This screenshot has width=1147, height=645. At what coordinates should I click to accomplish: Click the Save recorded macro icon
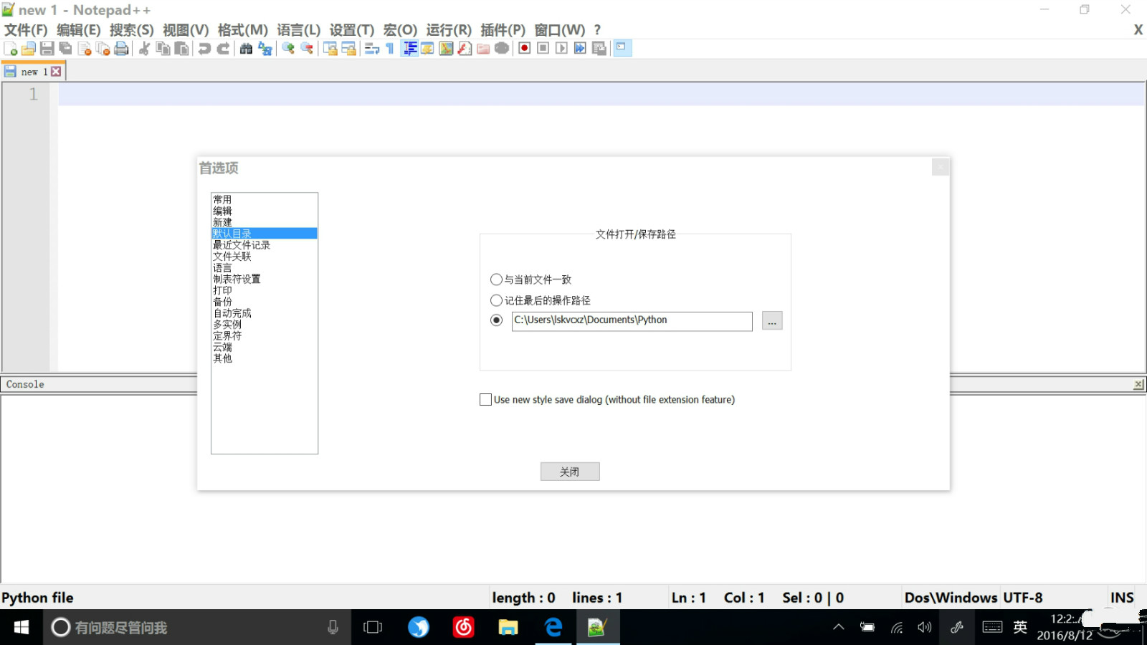pos(599,48)
